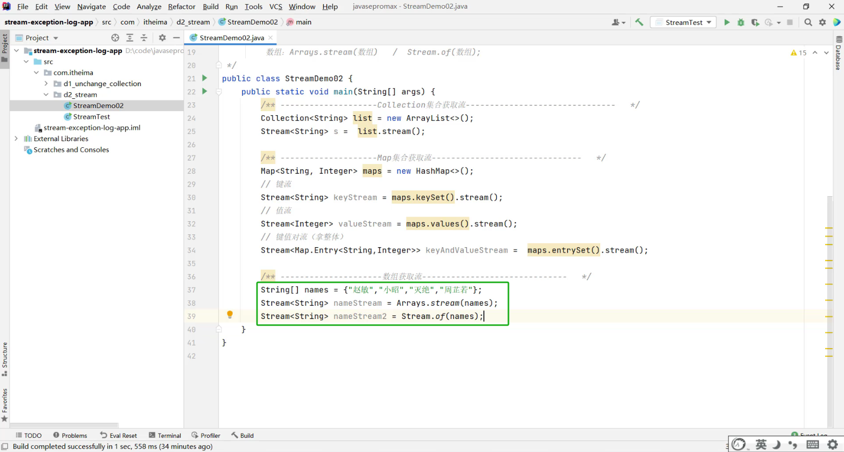Run with Coverage using the shield icon
This screenshot has width=844, height=452.
pos(755,22)
